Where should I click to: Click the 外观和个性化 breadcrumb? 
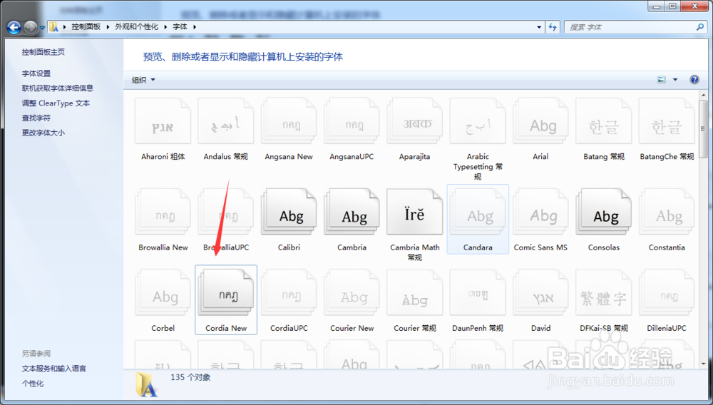pos(136,27)
